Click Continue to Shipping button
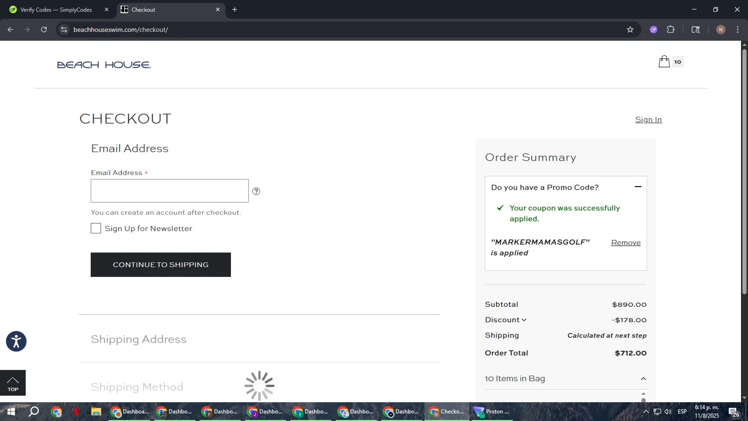Screen dimensions: 748x421 [161, 264]
